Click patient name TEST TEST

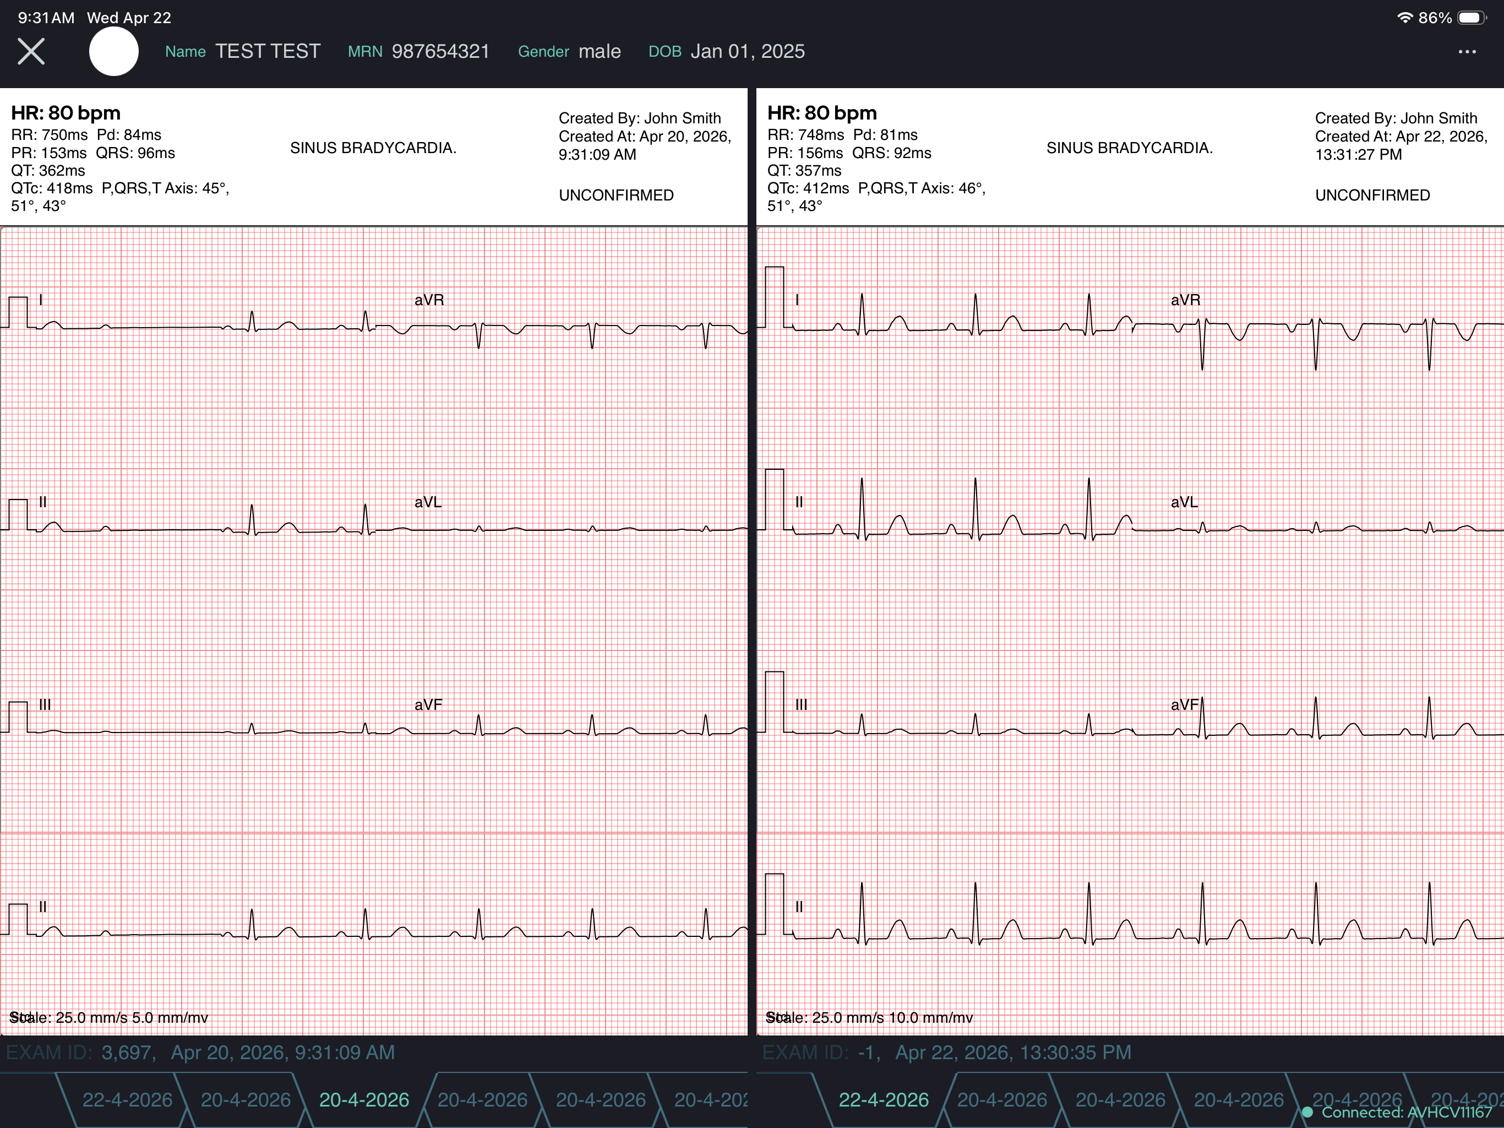click(267, 52)
